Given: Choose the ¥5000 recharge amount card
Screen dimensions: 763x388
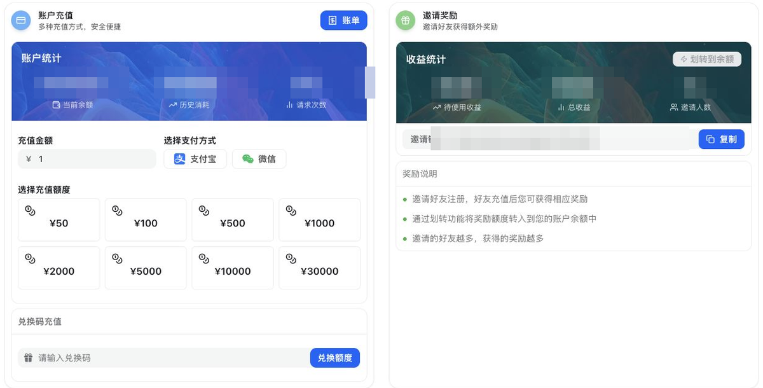Looking at the screenshot, I should (146, 268).
